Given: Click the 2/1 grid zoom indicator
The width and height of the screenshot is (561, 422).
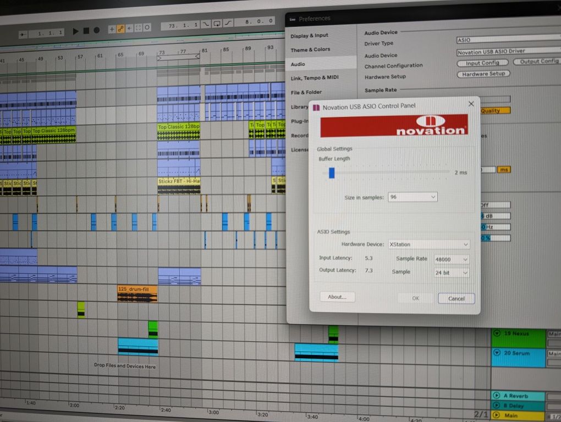Looking at the screenshot, I should click(481, 414).
